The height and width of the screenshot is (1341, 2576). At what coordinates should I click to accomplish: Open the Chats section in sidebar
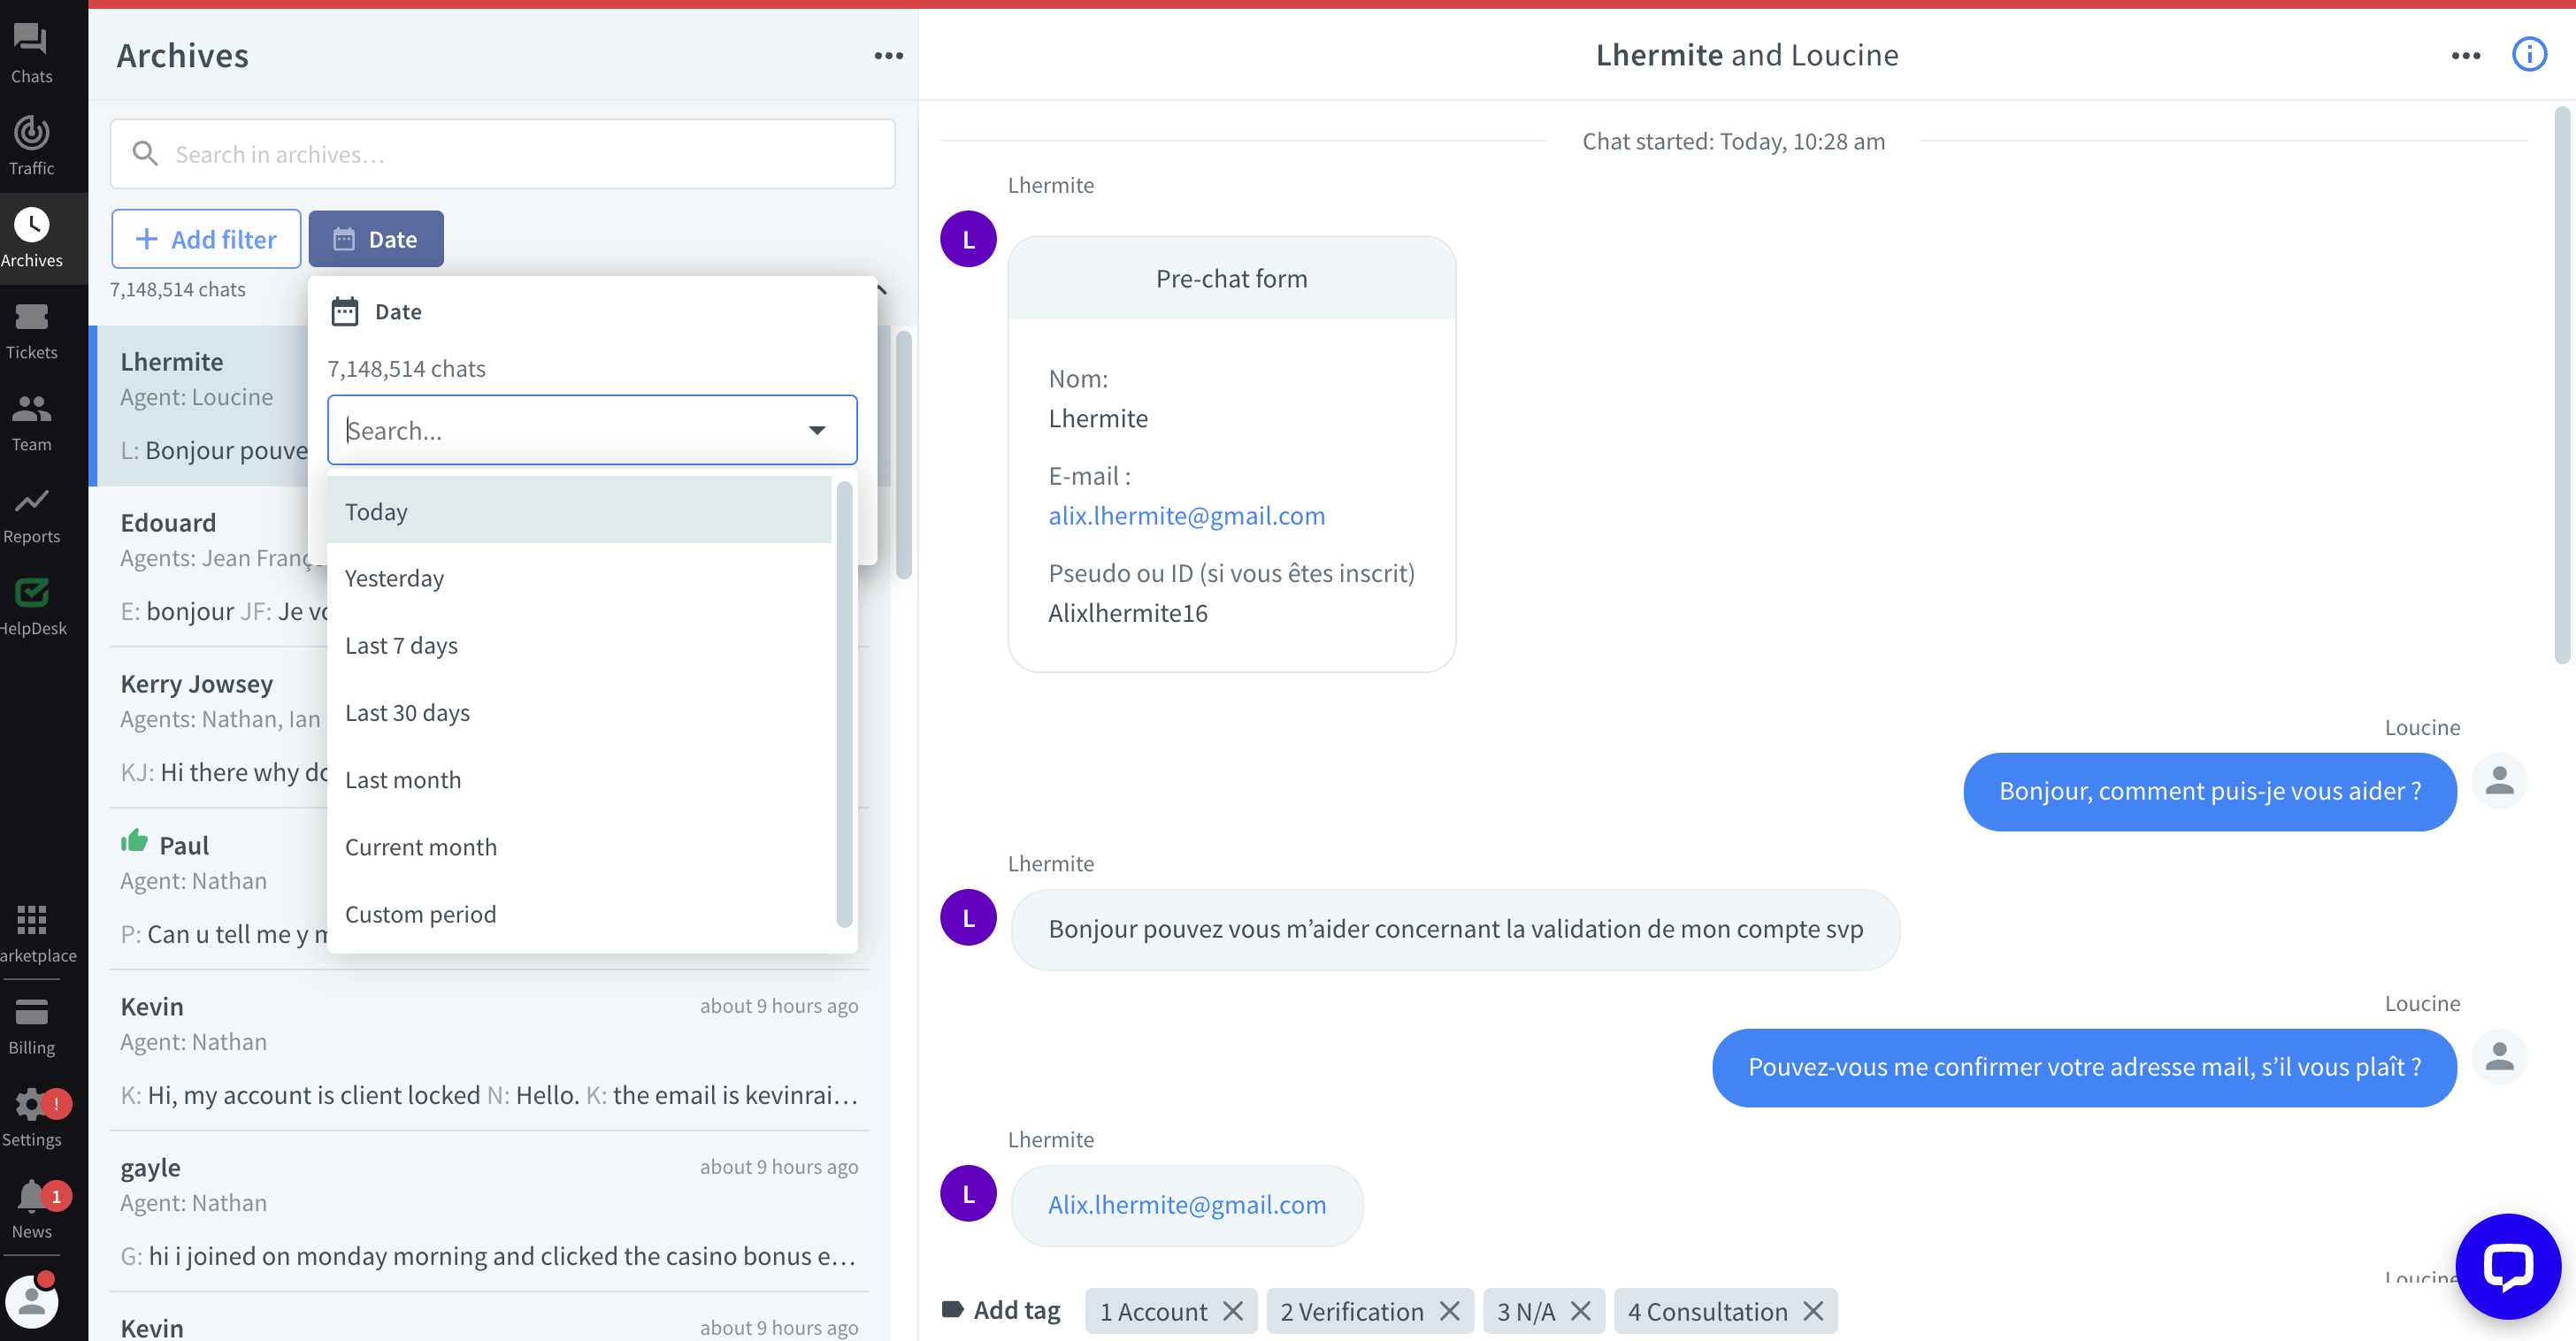click(x=31, y=54)
